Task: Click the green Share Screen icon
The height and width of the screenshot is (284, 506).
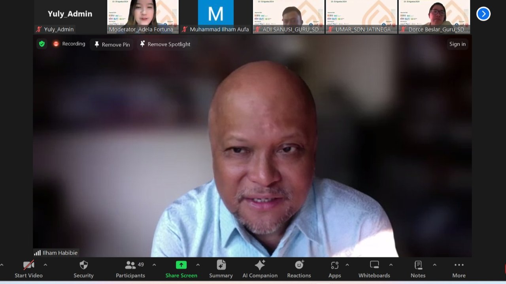Action: pyautogui.click(x=181, y=265)
